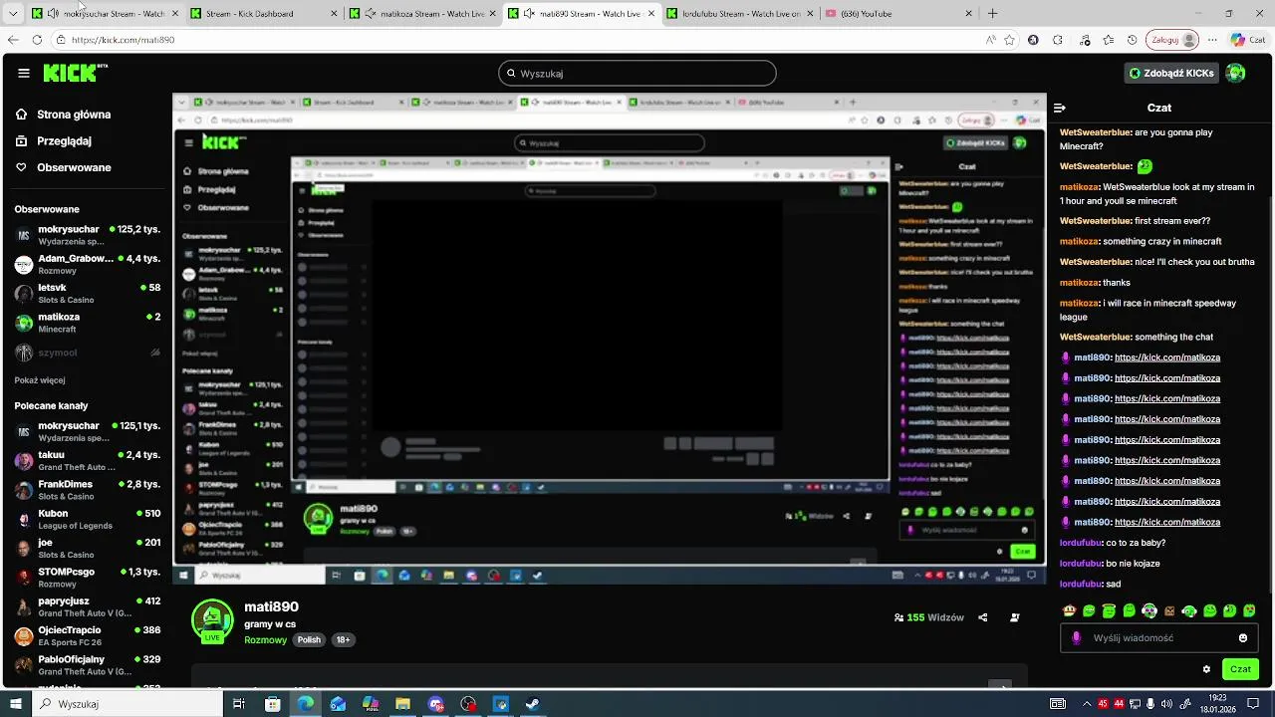Image resolution: width=1275 pixels, height=717 pixels.
Task: Open STOMPcsgo in recommended channels
Action: point(87,577)
